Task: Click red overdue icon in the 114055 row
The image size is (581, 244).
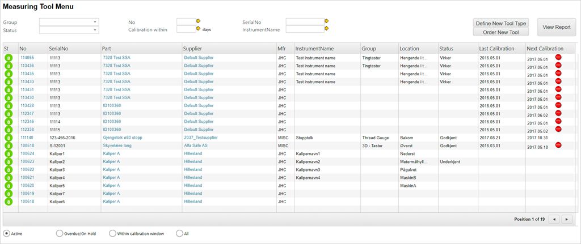Action: pyautogui.click(x=558, y=58)
